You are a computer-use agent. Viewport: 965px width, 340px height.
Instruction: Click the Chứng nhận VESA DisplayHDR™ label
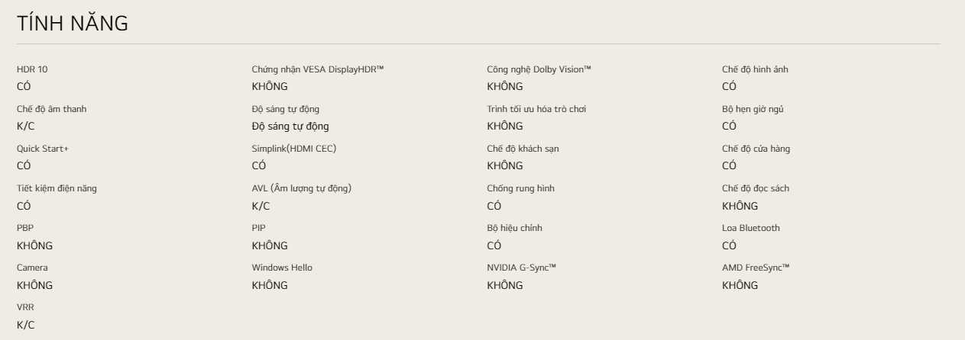(318, 69)
